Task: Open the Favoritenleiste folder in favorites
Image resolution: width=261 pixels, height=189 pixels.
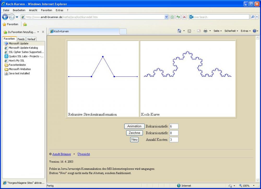Action: pos(17,65)
